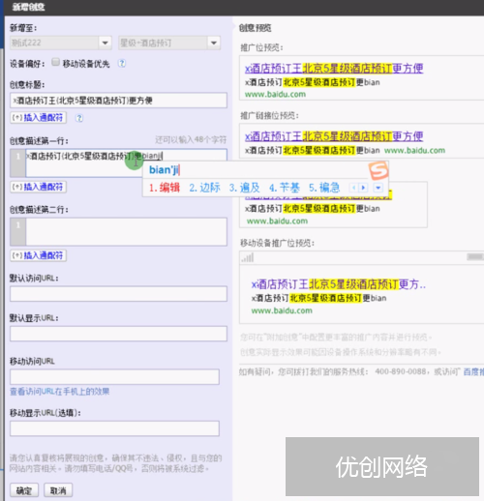
Task: Go to previous IME candidate page
Action: point(354,188)
